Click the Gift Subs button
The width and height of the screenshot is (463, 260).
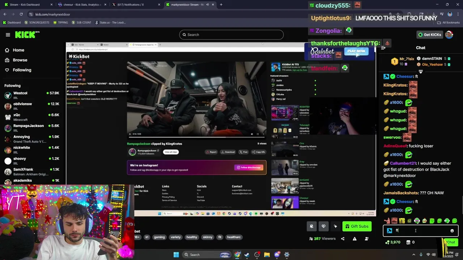click(x=357, y=226)
